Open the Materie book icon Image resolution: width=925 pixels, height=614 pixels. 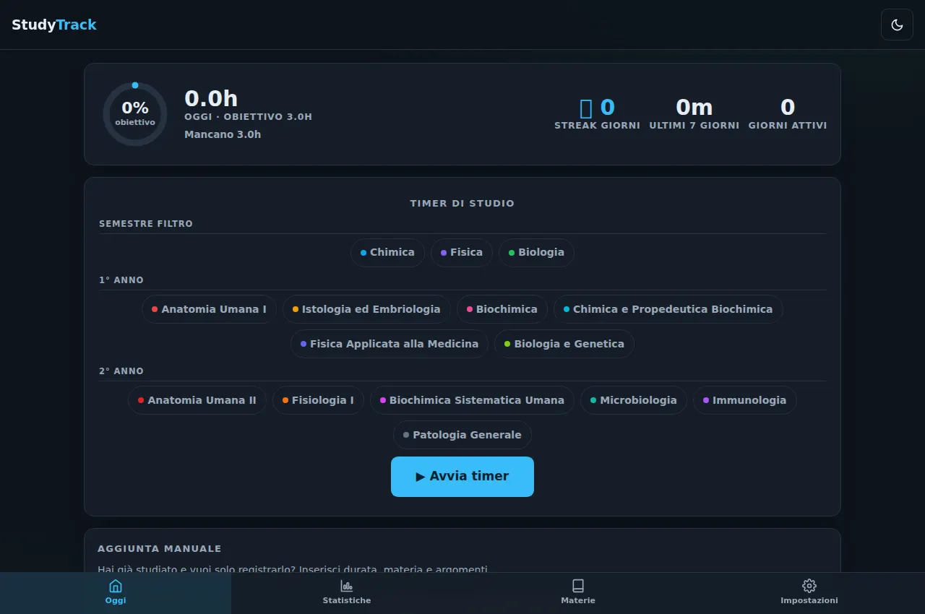click(x=578, y=586)
